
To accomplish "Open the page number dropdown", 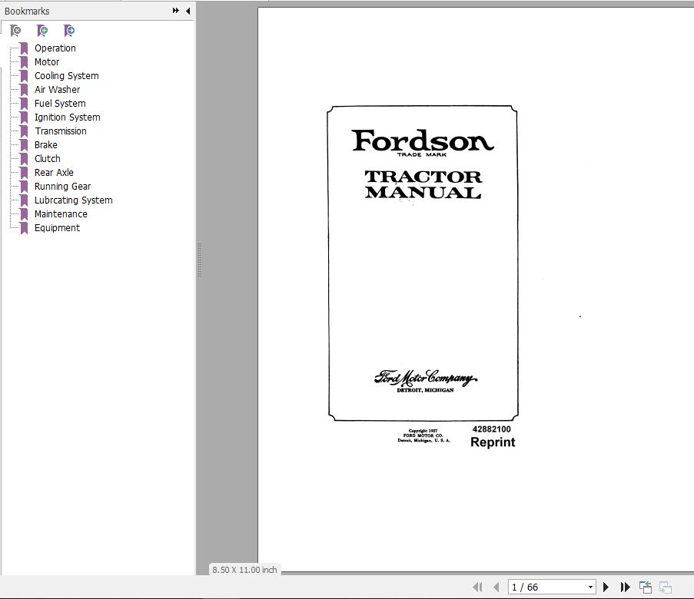I will [x=589, y=586].
